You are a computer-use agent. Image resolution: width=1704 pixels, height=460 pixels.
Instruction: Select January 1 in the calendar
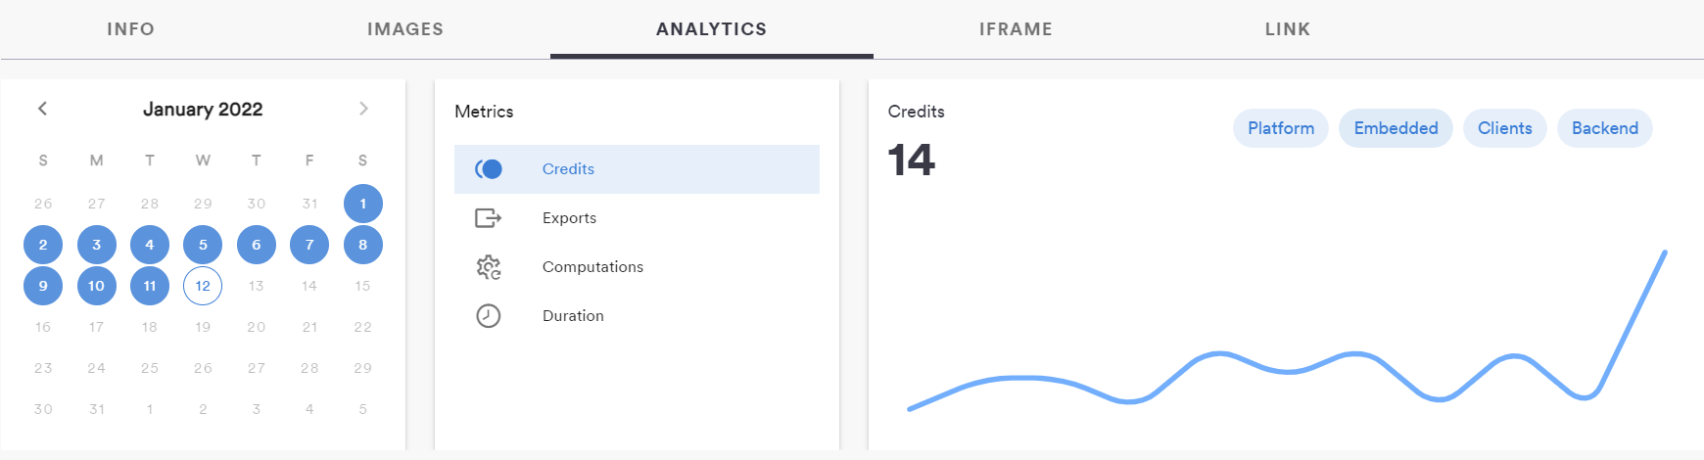[x=363, y=204]
